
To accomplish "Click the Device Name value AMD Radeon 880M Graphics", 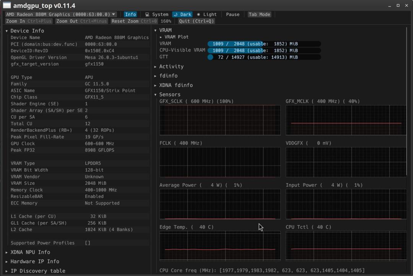I will pos(117,38).
